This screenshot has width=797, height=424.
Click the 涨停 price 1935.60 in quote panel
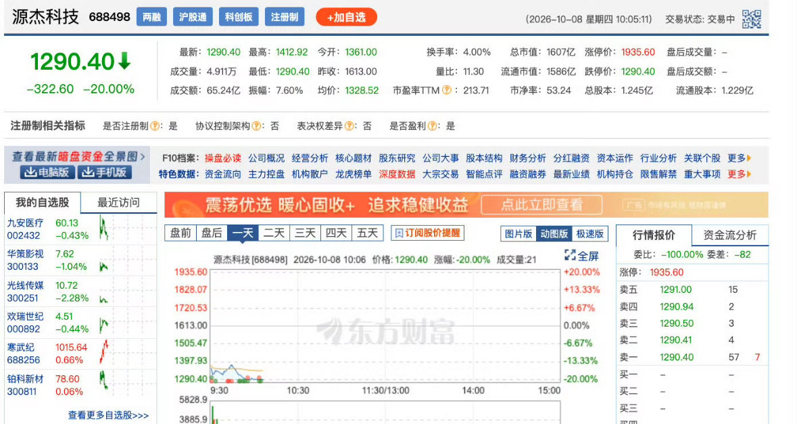pyautogui.click(x=667, y=272)
